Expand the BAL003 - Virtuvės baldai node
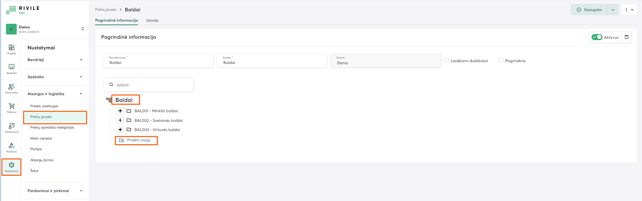Image resolution: width=642 pixels, height=201 pixels. point(120,130)
